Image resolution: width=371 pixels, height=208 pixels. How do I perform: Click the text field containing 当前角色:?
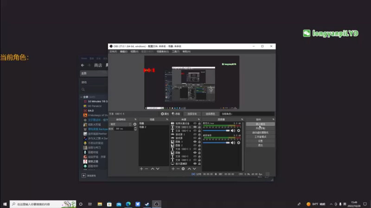point(247,114)
